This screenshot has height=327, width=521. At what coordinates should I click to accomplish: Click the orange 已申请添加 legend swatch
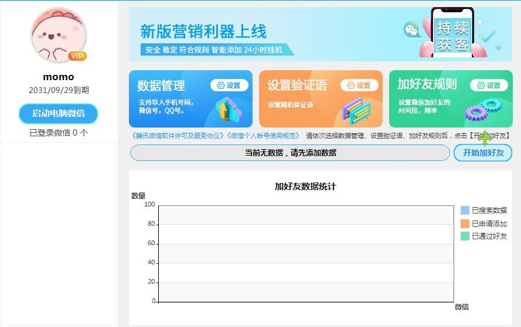(465, 223)
